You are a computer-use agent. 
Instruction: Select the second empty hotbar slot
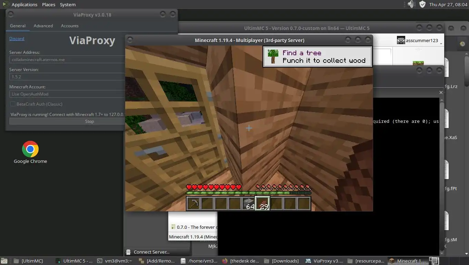(221, 204)
